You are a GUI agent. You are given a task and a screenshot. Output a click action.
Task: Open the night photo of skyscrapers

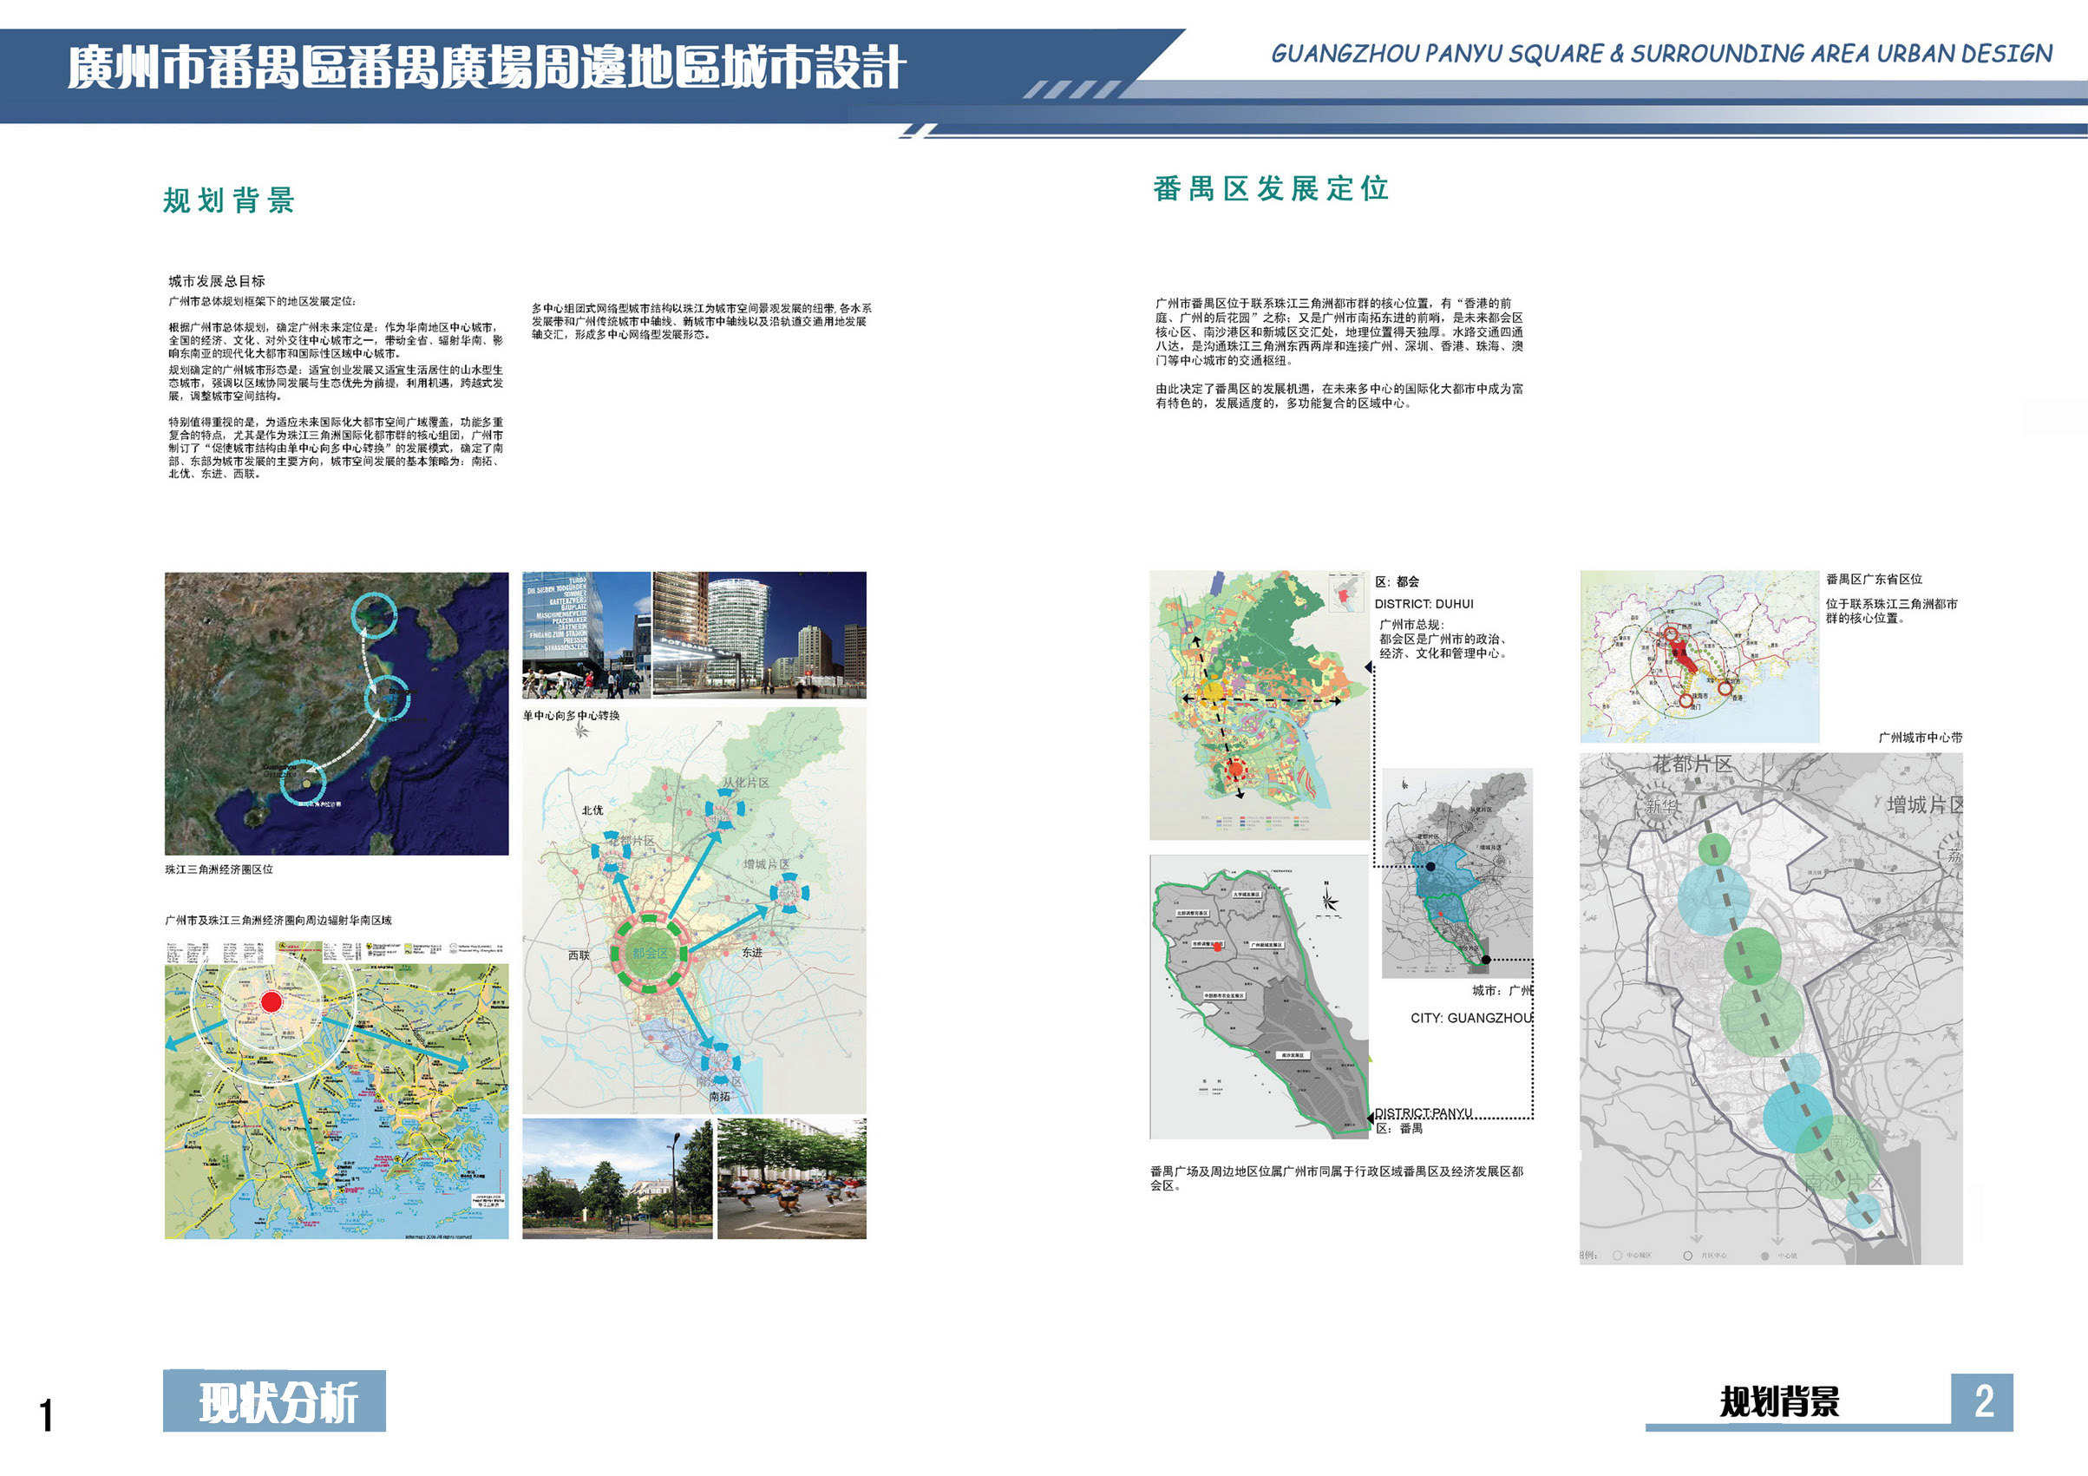[759, 635]
